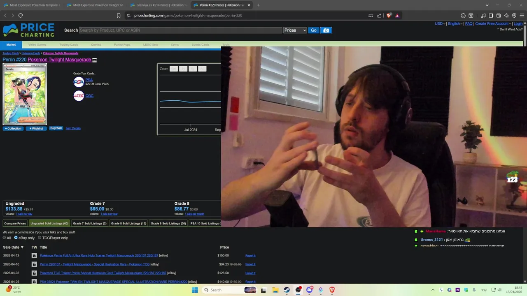The height and width of the screenshot is (296, 527).
Task: Click the PriceCharting logo
Action: [x=28, y=30]
